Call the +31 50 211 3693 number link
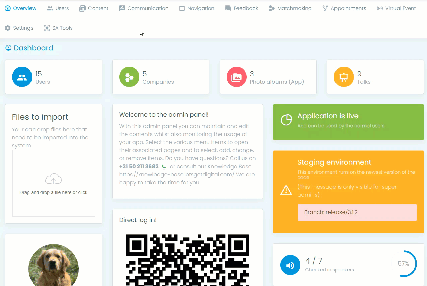The width and height of the screenshot is (427, 286). click(139, 166)
